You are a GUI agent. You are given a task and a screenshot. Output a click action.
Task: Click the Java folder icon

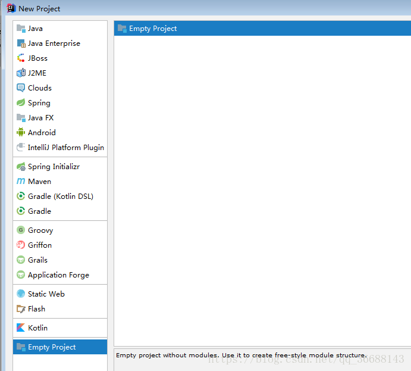click(x=21, y=29)
